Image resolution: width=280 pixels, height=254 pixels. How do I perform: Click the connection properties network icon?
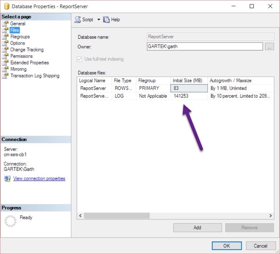[x=7, y=179]
